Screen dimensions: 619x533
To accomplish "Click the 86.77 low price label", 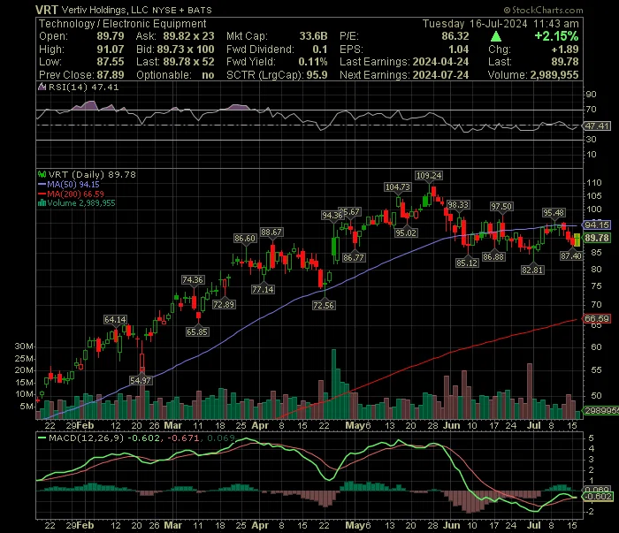I will (354, 257).
